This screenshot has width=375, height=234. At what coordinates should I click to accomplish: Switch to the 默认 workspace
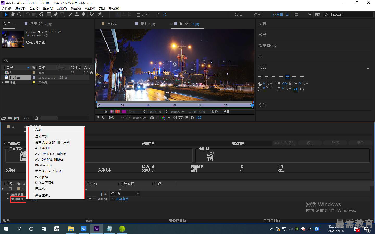coord(239,15)
